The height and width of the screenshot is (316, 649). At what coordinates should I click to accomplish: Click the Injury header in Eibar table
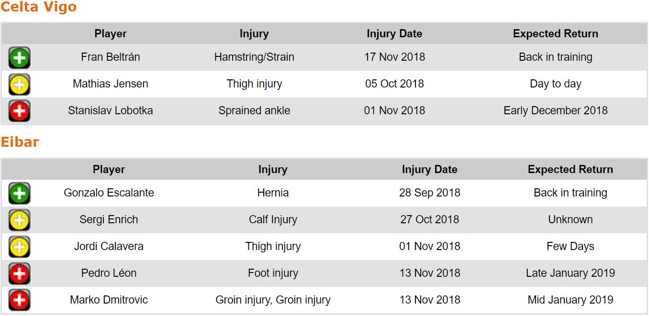273,170
